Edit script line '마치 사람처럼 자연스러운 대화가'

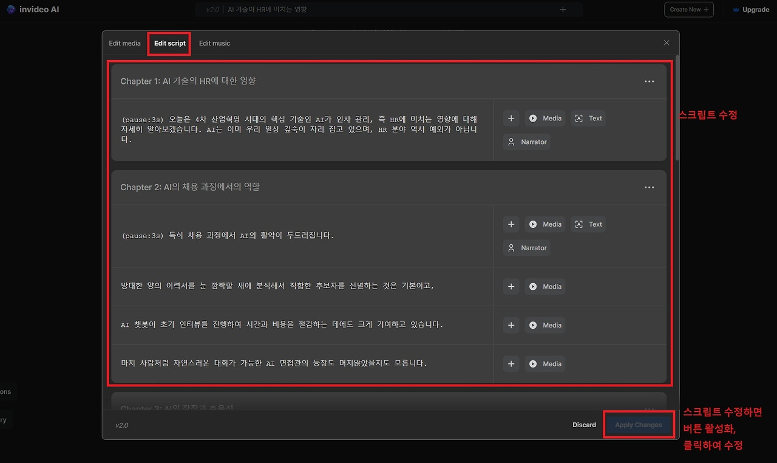[274, 363]
